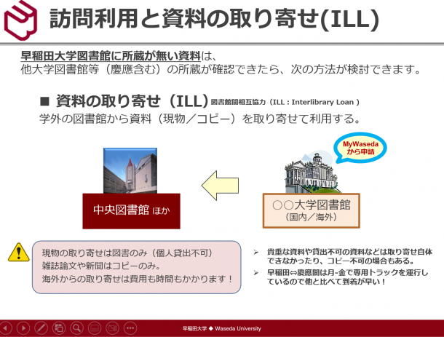Advance to the next slide arrow
This screenshot has width=444, height=337.
[23, 328]
